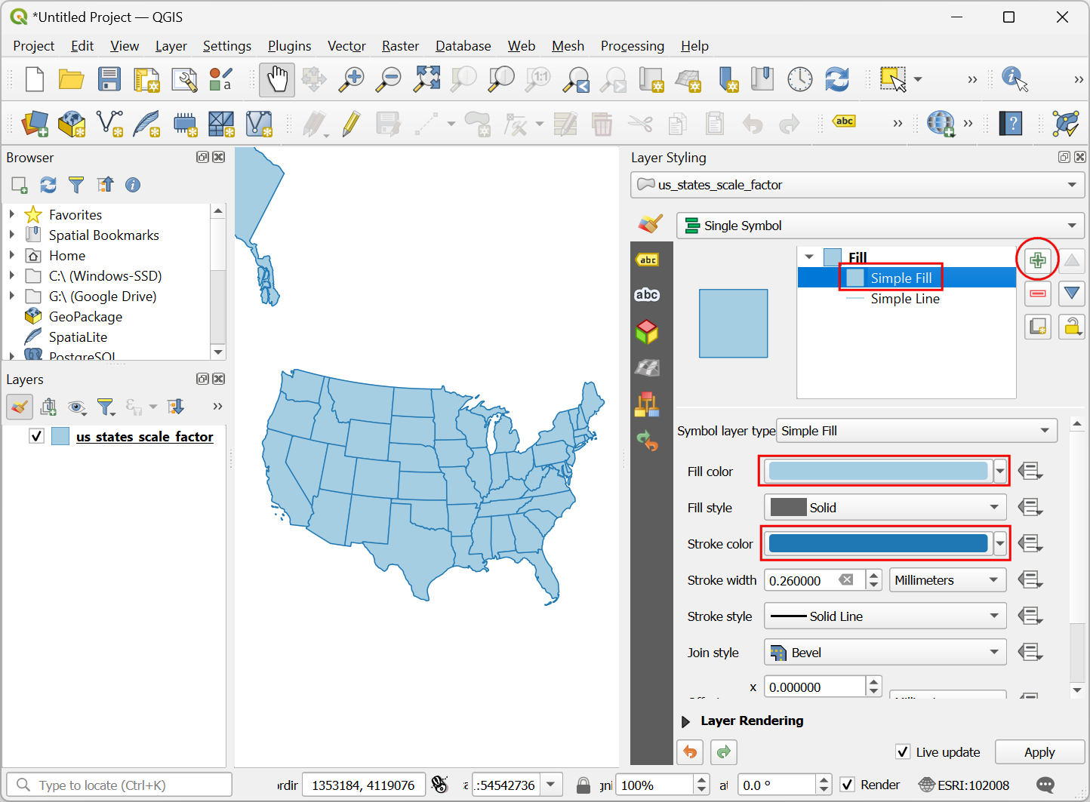Image resolution: width=1090 pixels, height=802 pixels.
Task: Click the red Remove symbol layer button
Action: click(1038, 293)
